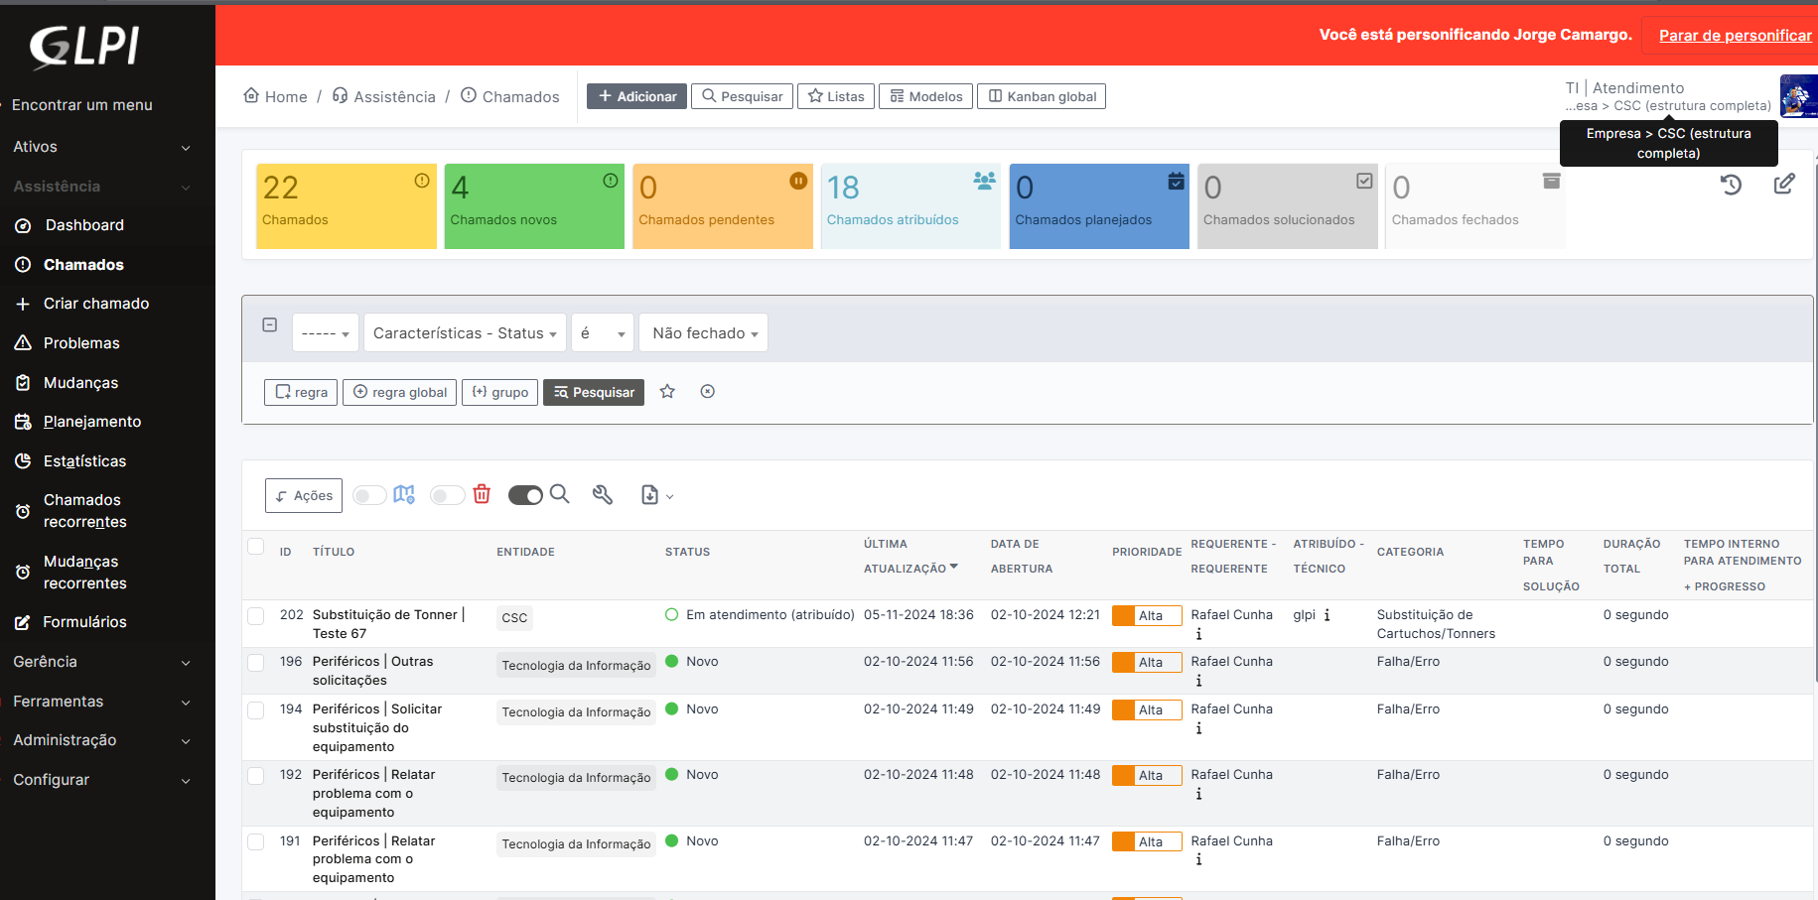Open the search history clock icon

click(x=1732, y=185)
